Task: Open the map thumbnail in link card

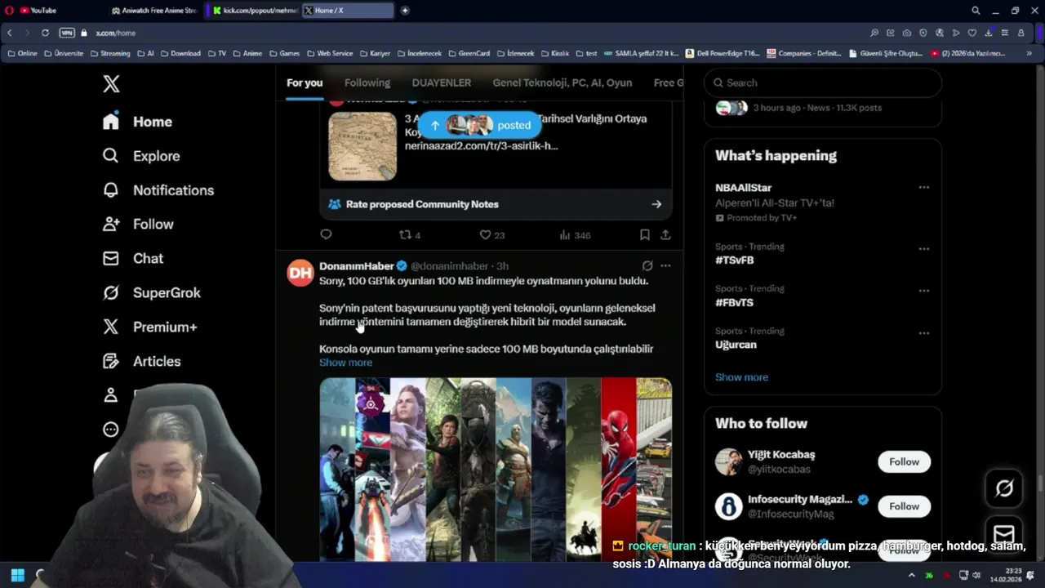Action: pyautogui.click(x=362, y=146)
